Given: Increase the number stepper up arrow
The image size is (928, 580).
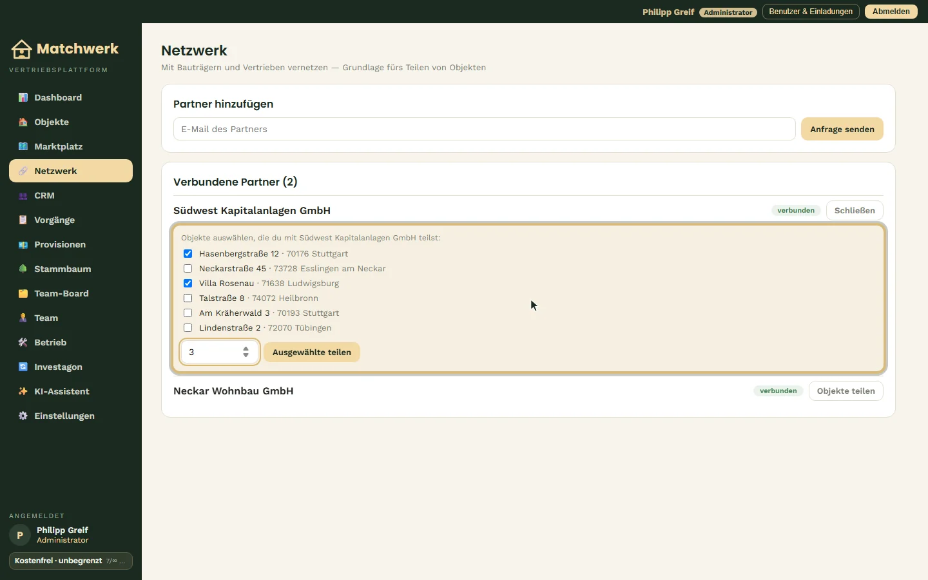Looking at the screenshot, I should [x=246, y=349].
